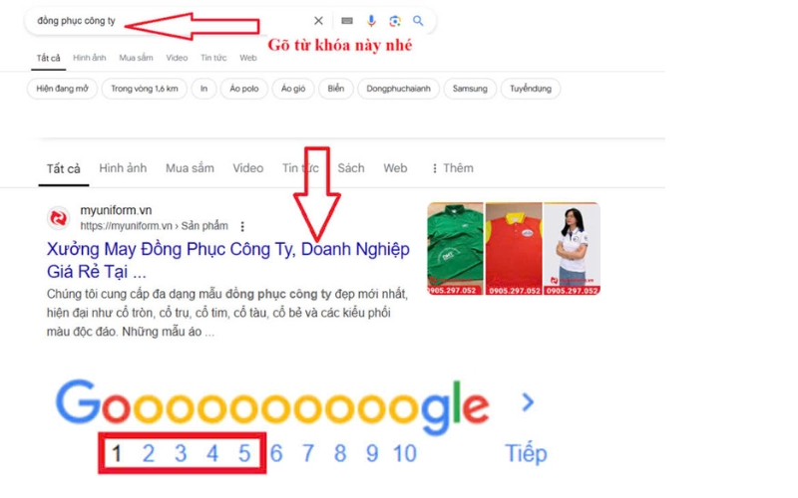Image resolution: width=798 pixels, height=498 pixels.
Task: Switch to the large Hình ảnh tab
Action: tap(123, 168)
